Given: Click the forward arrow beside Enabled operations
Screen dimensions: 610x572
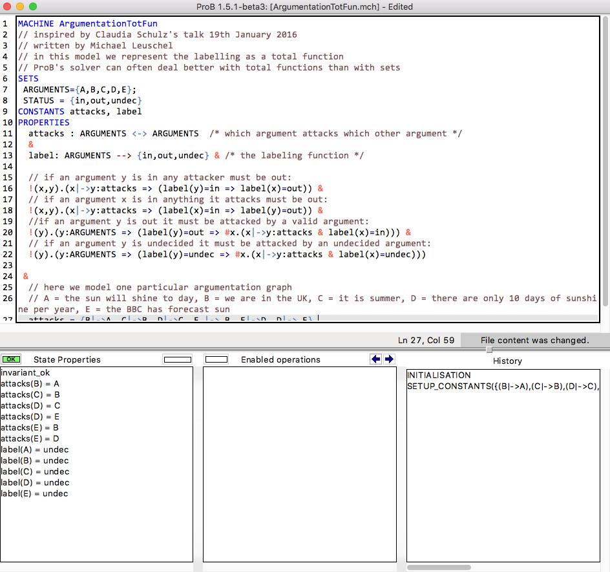Looking at the screenshot, I should pyautogui.click(x=388, y=359).
